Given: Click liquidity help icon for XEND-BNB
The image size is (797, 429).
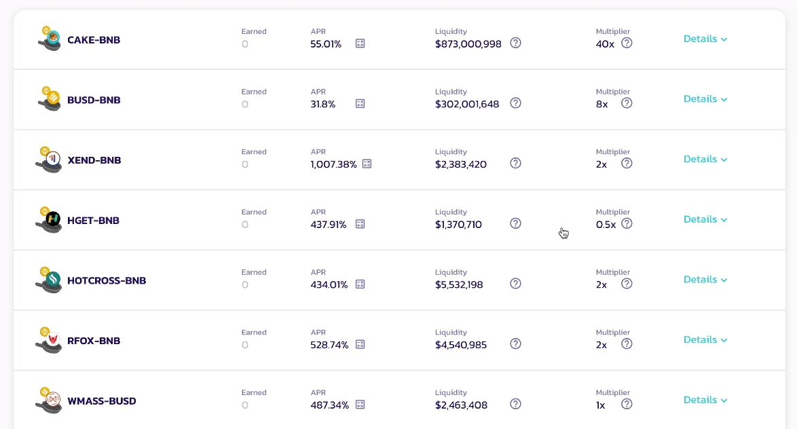Looking at the screenshot, I should 515,163.
